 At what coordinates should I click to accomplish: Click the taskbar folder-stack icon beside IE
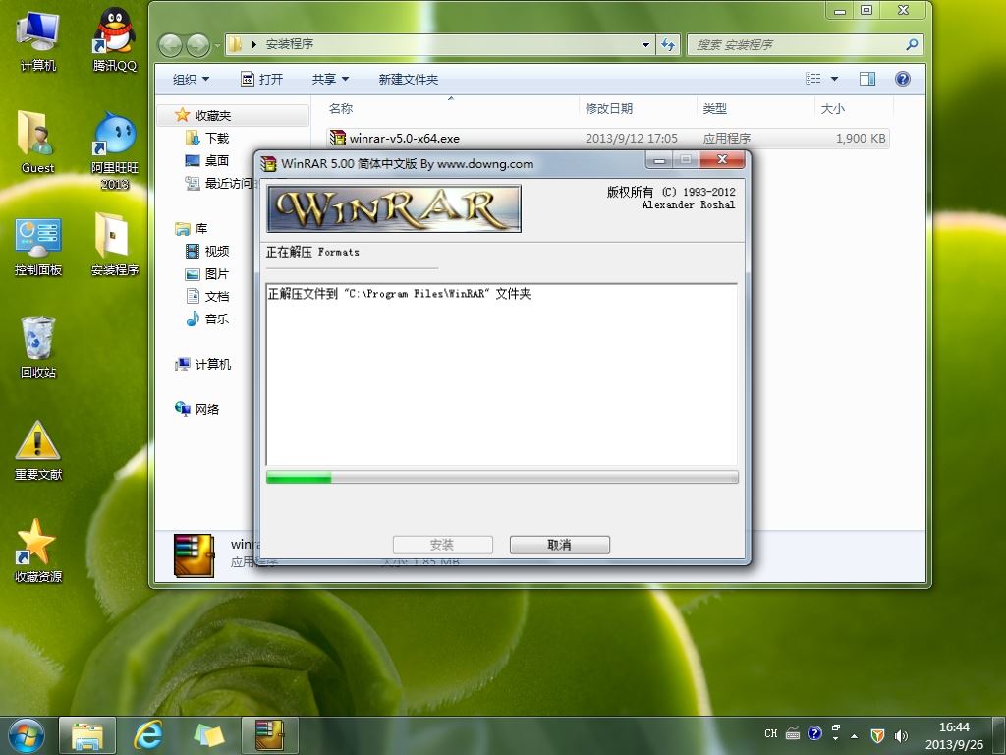click(208, 735)
